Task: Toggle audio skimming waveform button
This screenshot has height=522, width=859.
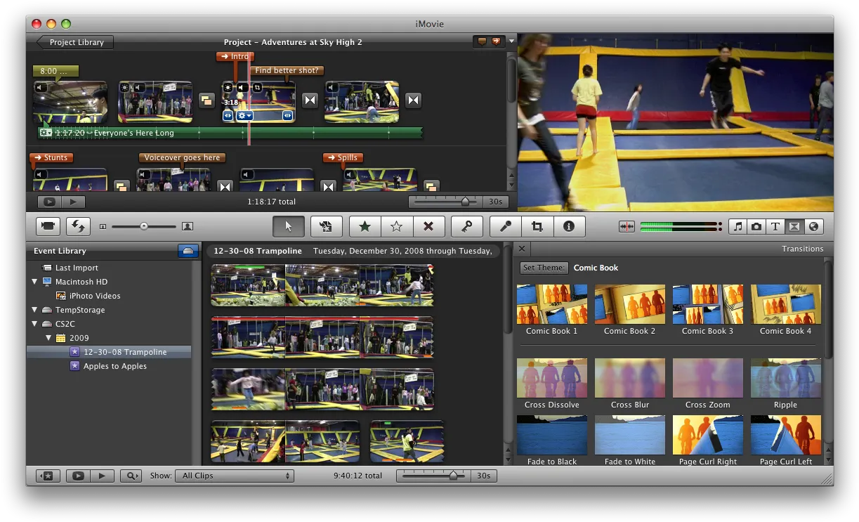Action: [627, 226]
